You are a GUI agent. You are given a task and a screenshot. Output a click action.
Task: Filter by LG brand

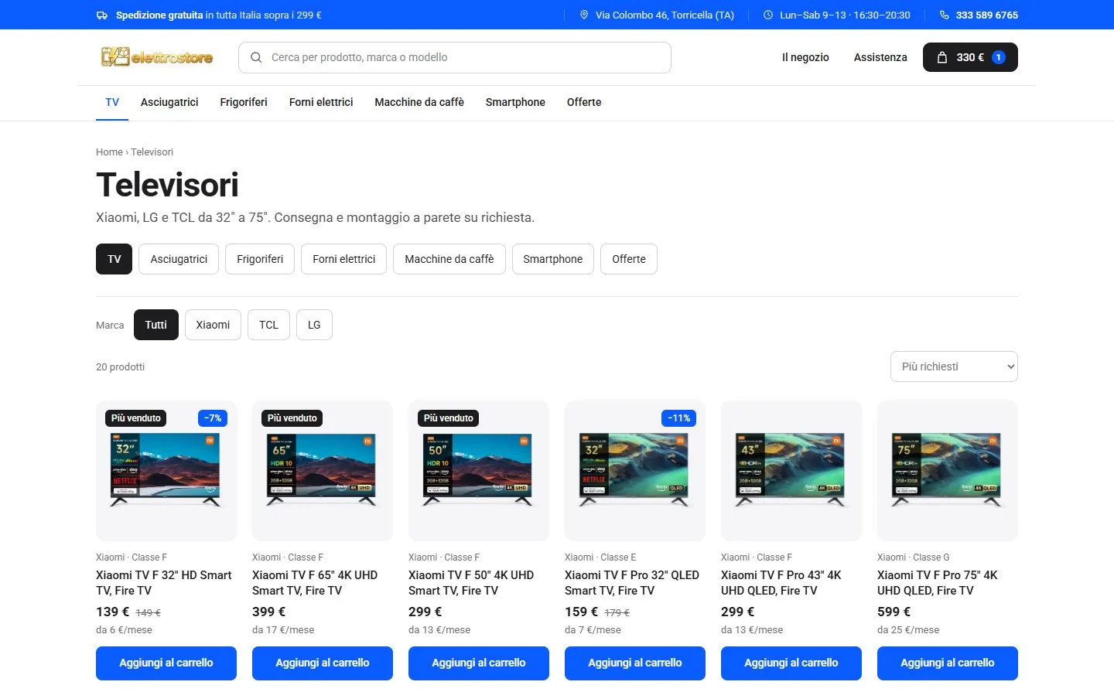(314, 325)
